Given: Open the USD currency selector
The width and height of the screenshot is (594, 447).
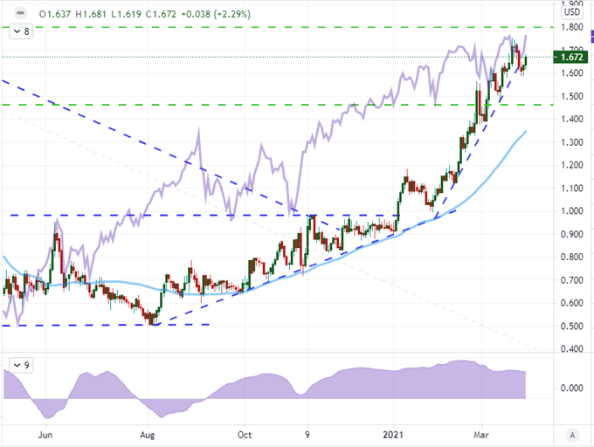Looking at the screenshot, I should coord(571,12).
